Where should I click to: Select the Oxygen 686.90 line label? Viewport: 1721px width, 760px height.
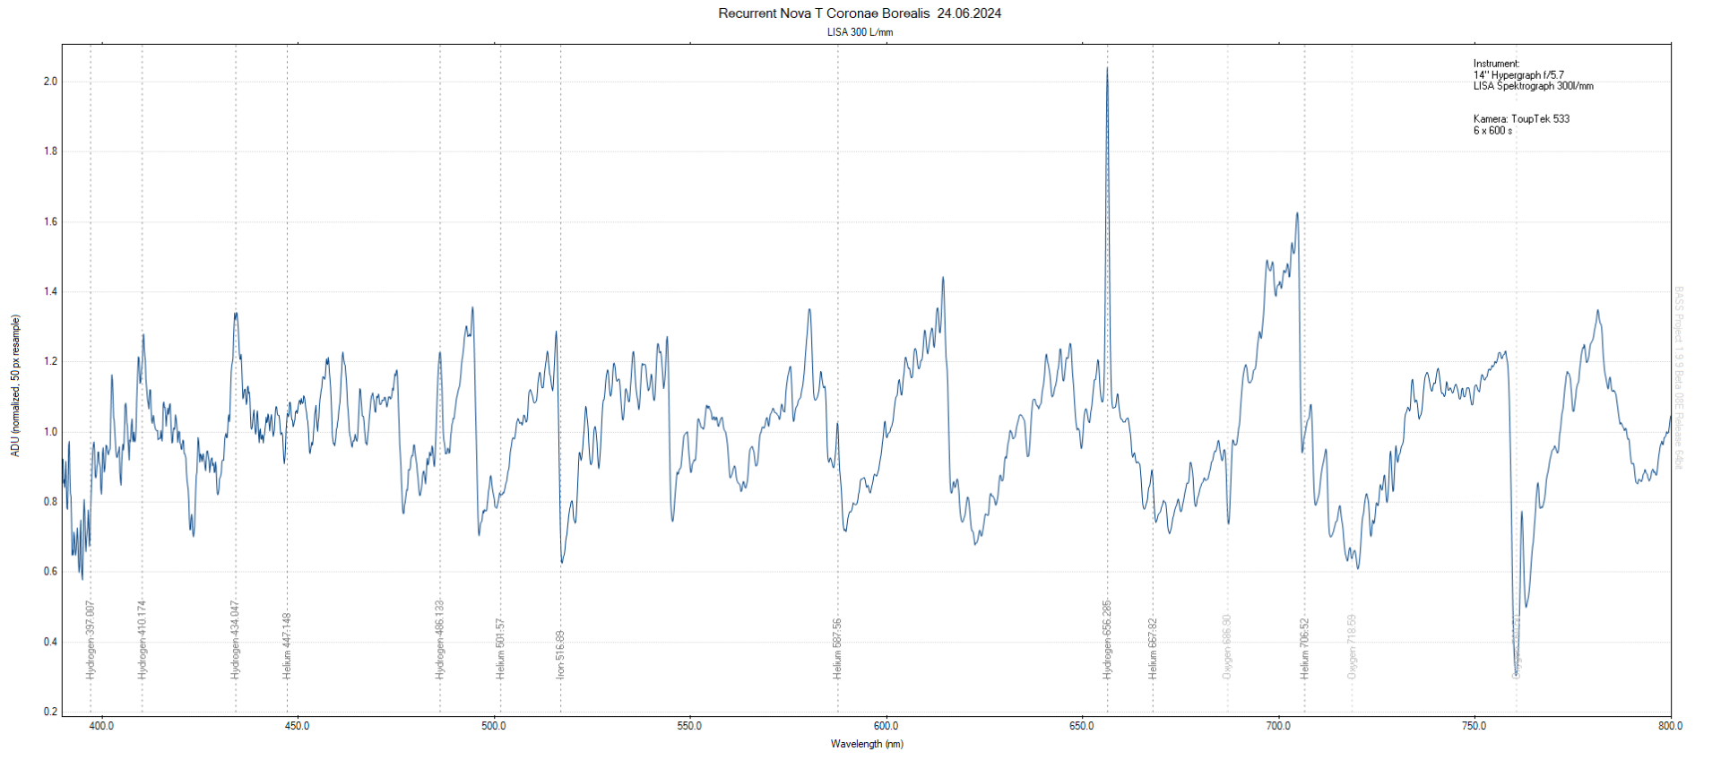click(x=1227, y=646)
